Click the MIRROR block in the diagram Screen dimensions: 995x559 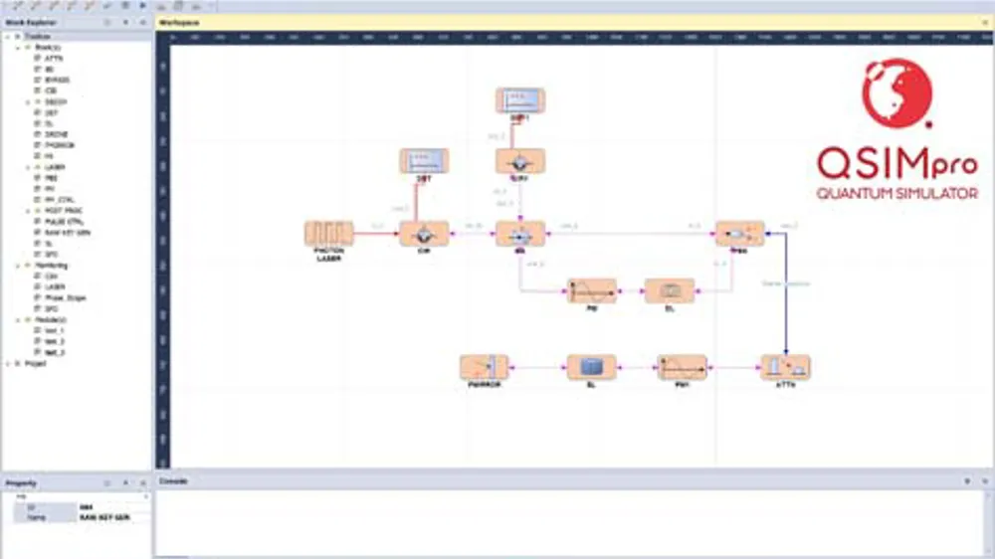click(x=484, y=367)
